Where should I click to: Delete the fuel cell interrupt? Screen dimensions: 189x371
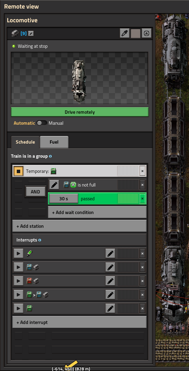tap(142, 254)
